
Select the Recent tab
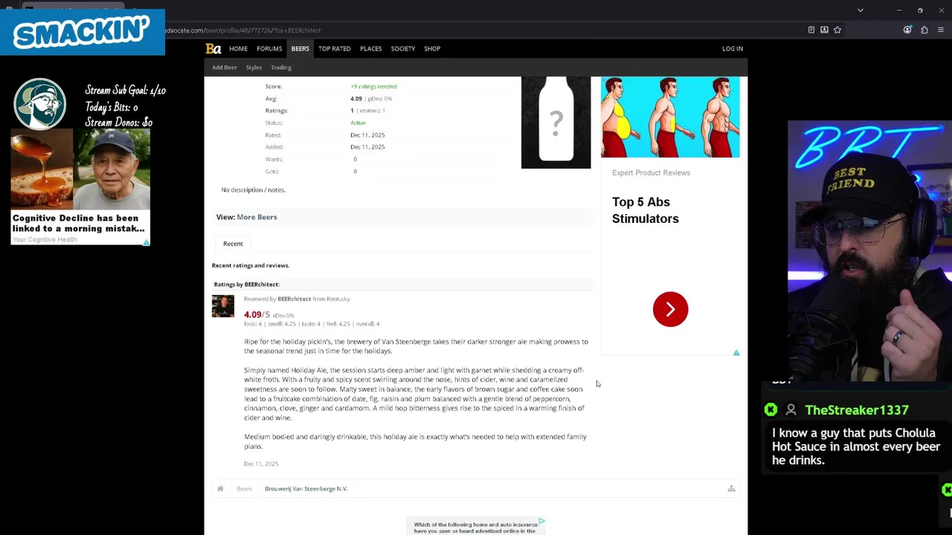pyautogui.click(x=233, y=244)
